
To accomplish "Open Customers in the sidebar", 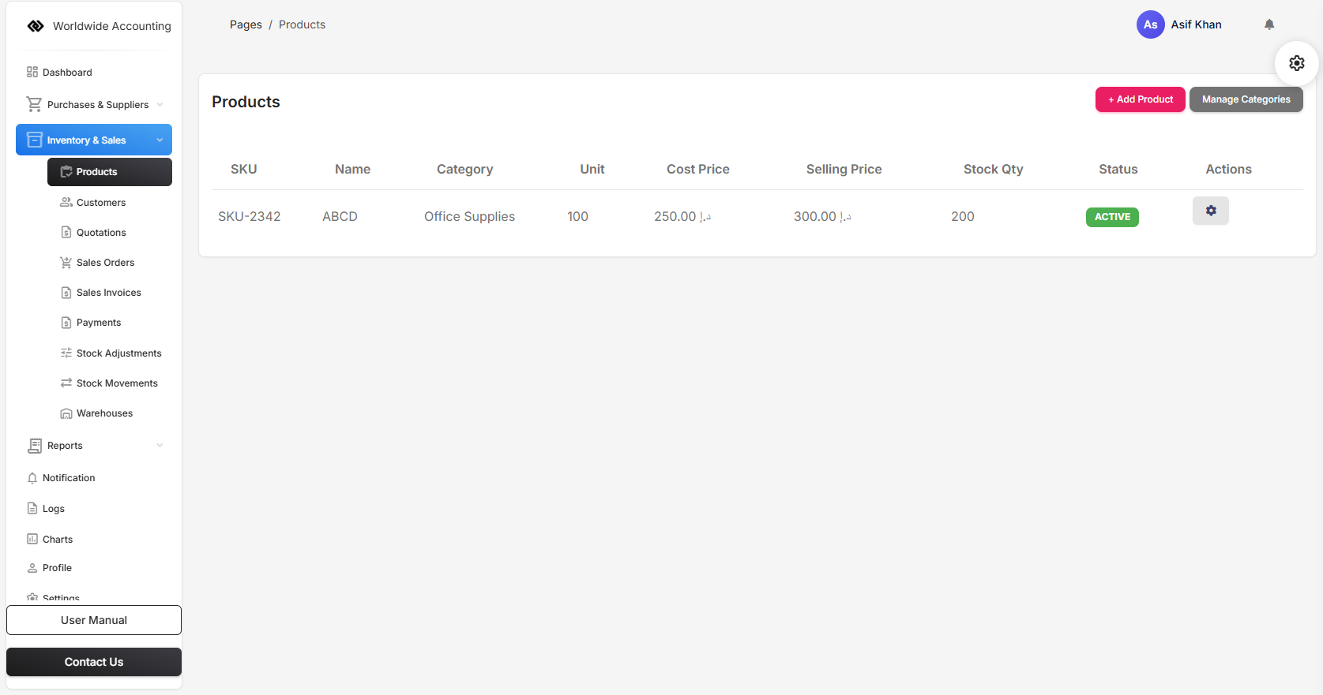I will (101, 203).
